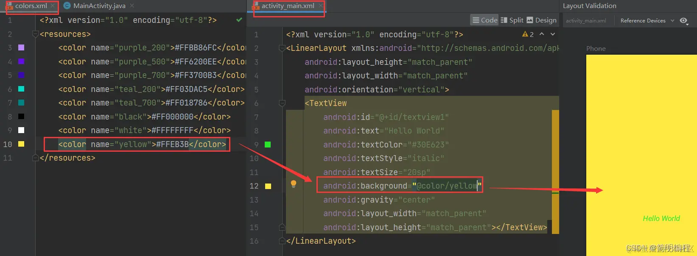This screenshot has width=697, height=256.
Task: Close the colors.xml tab
Action: (53, 6)
